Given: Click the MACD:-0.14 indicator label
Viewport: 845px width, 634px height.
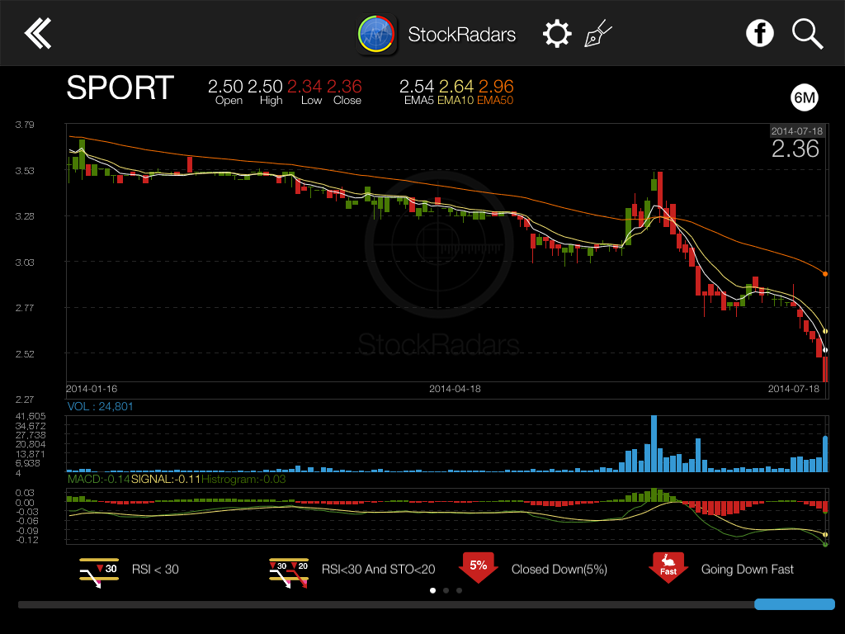Looking at the screenshot, I should pyautogui.click(x=99, y=479).
